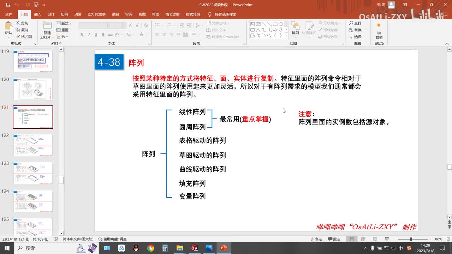Toggle Bold formatting

click(x=82, y=35)
